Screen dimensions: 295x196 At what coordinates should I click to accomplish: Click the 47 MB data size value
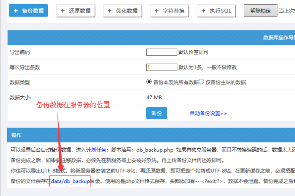154,98
